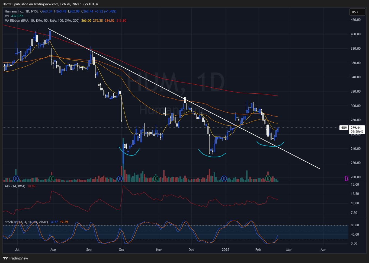This screenshot has height=263, width=369.
Task: Click the Oct date axis label
Action: coord(121,250)
